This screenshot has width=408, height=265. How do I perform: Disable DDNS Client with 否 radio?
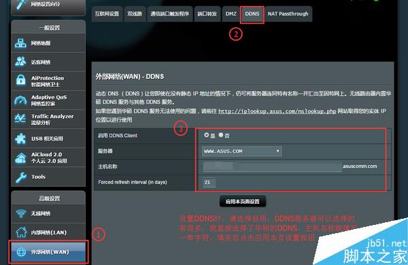221,135
